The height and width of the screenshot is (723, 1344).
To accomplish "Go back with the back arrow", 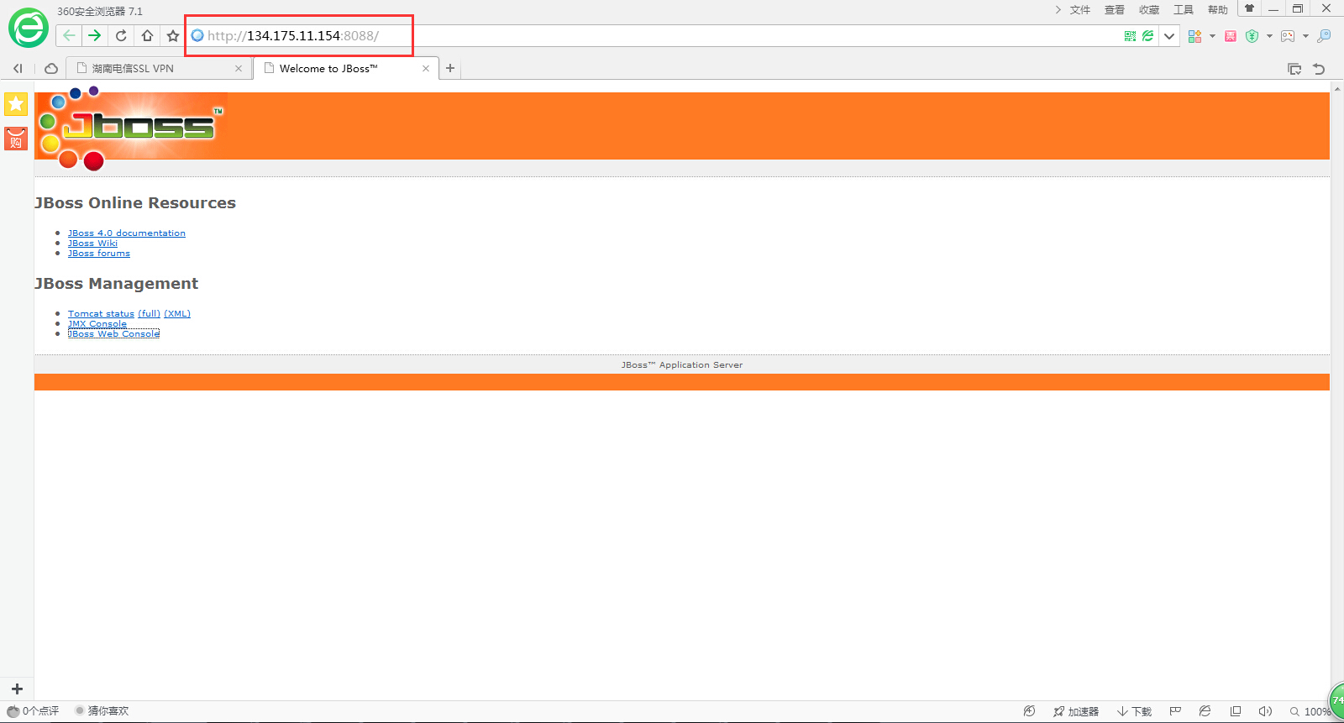I will pyautogui.click(x=69, y=35).
